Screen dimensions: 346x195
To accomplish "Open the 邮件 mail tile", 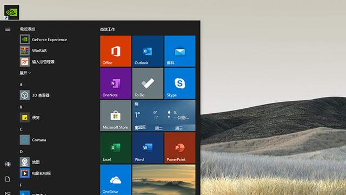I will pos(180,51).
